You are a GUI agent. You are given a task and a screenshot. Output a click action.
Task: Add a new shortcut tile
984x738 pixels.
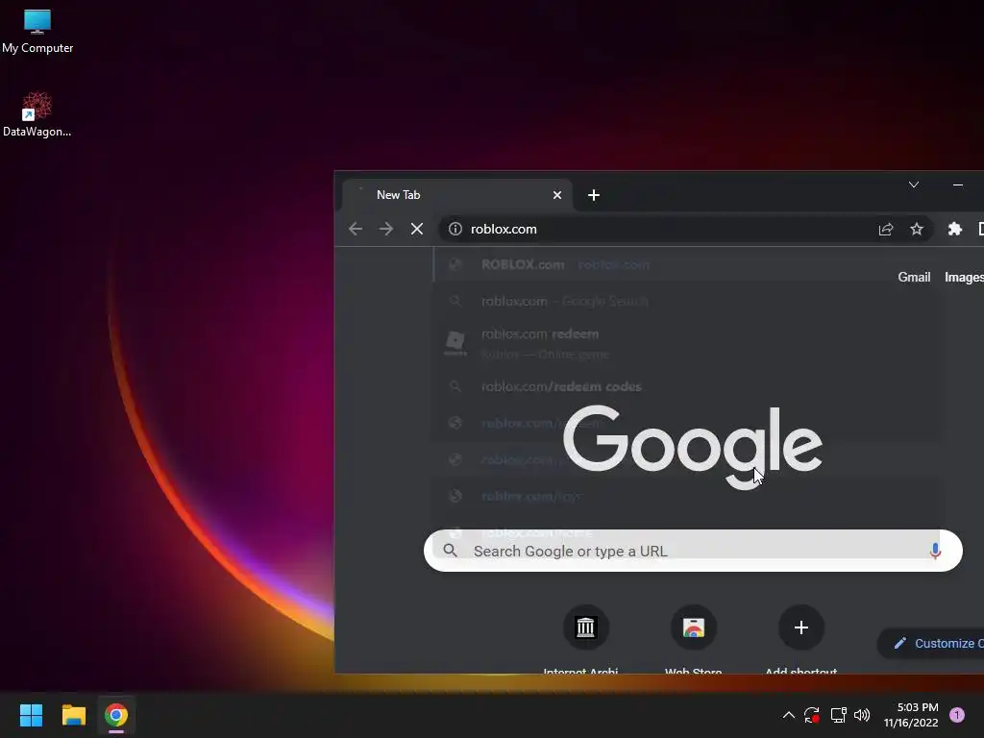800,639
